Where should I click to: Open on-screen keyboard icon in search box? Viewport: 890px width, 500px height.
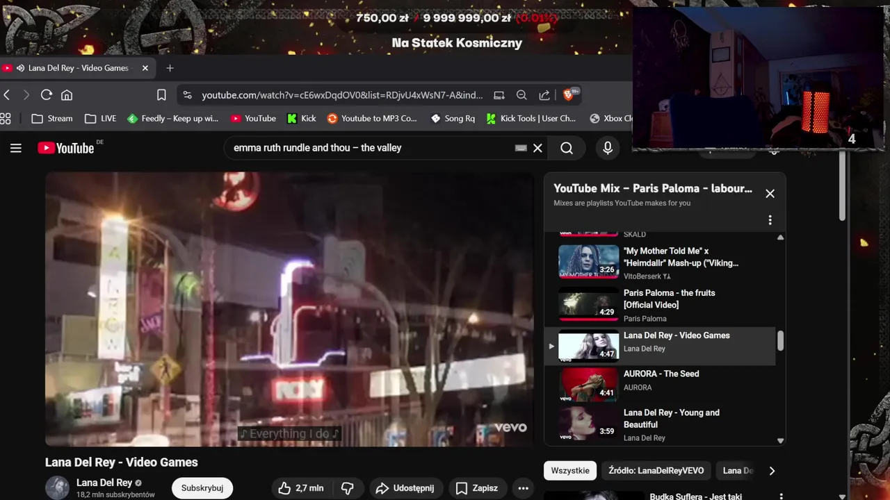[521, 148]
